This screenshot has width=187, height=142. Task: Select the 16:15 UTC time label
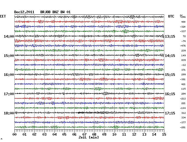[x=170, y=94]
